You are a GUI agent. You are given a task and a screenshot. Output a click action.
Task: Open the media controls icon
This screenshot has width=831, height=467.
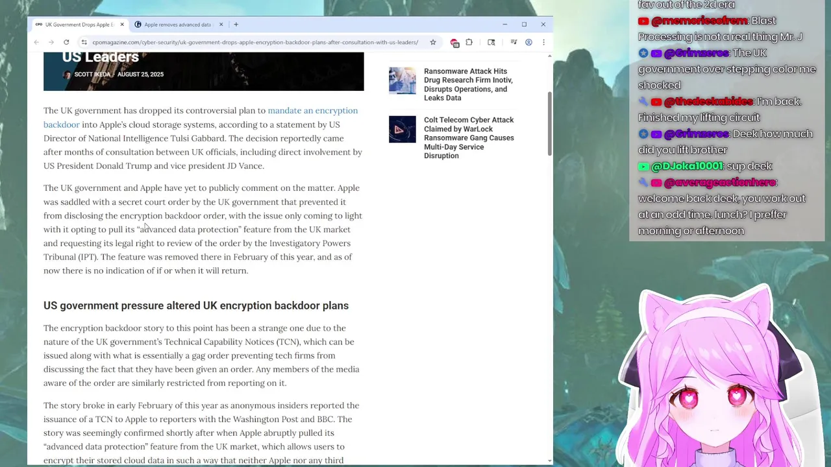514,42
